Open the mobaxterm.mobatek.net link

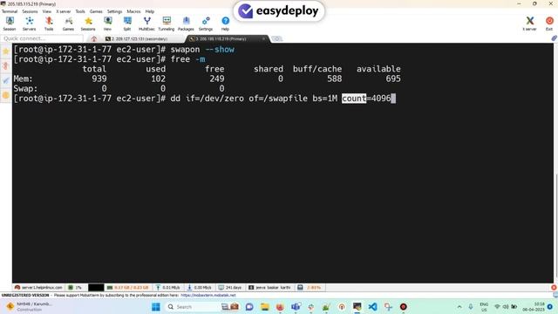(x=208, y=295)
